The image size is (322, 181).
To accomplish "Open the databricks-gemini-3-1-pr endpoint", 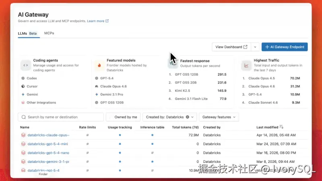I will click(48, 162).
